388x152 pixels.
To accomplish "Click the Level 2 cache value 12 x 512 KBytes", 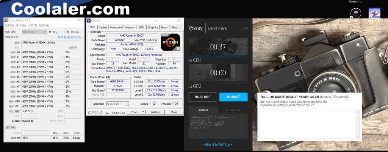I will pyautogui.click(x=156, y=90).
